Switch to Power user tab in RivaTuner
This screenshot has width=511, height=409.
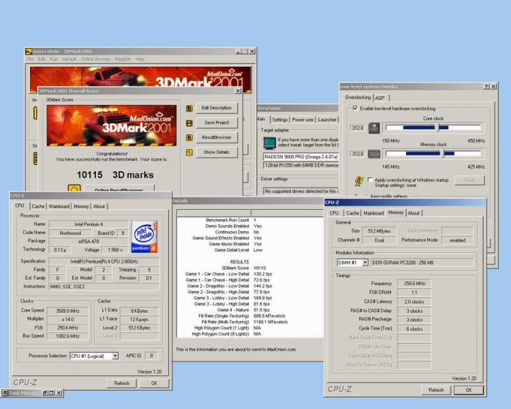coord(303,120)
